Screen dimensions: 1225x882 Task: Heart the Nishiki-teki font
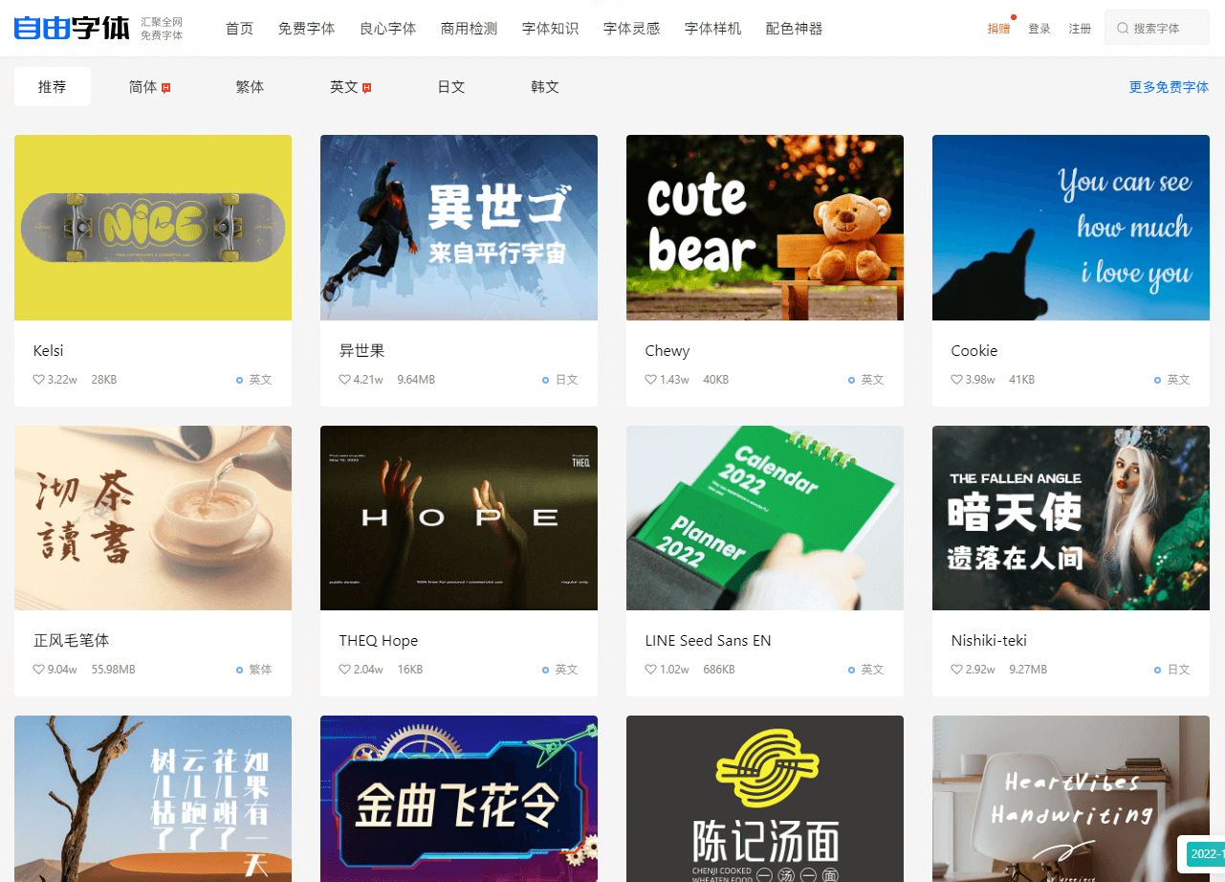[x=957, y=670]
